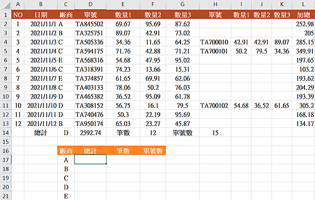315x200 pixels.
Task: Select row 17 header
Action: pyautogui.click(x=6, y=160)
